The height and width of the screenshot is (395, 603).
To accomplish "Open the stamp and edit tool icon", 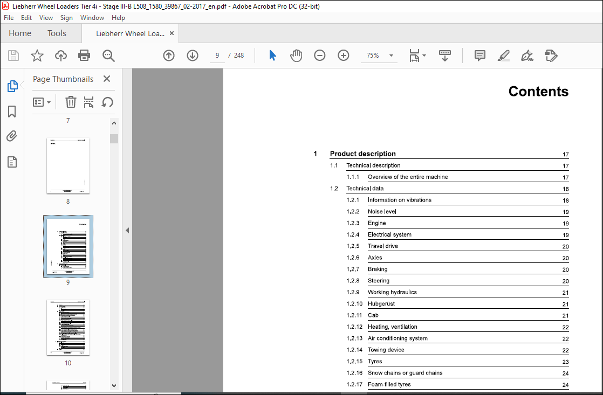I will coord(551,56).
